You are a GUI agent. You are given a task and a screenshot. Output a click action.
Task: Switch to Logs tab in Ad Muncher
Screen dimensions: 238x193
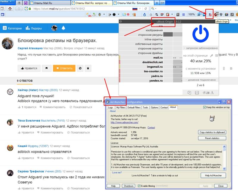tap(110, 107)
